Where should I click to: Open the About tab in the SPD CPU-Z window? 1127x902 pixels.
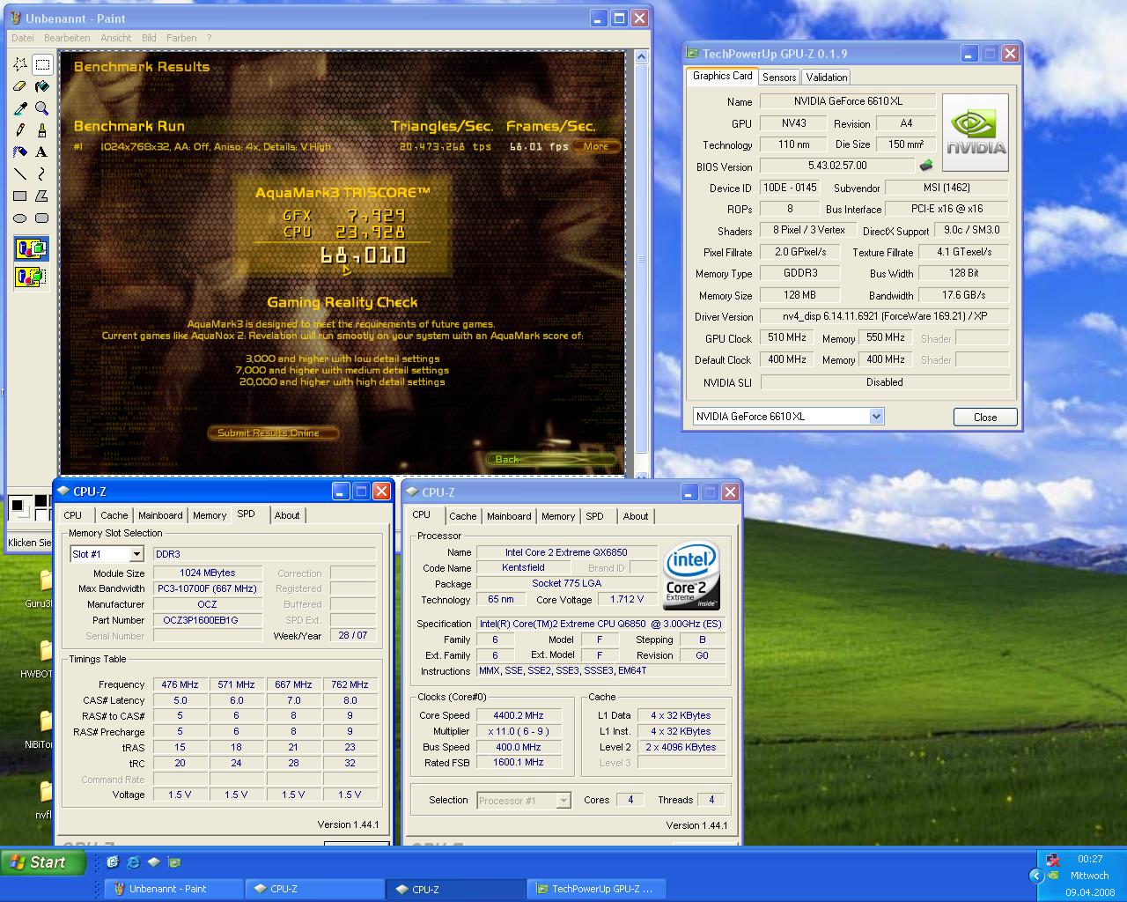pyautogui.click(x=287, y=515)
